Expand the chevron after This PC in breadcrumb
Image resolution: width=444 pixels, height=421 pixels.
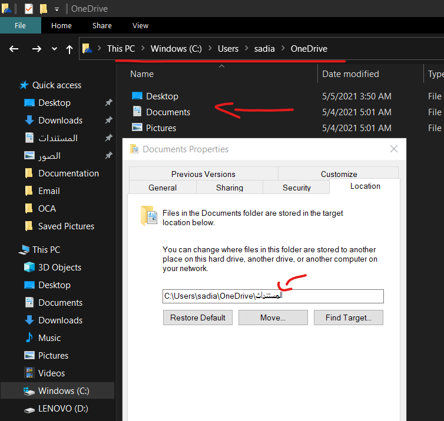coord(143,48)
